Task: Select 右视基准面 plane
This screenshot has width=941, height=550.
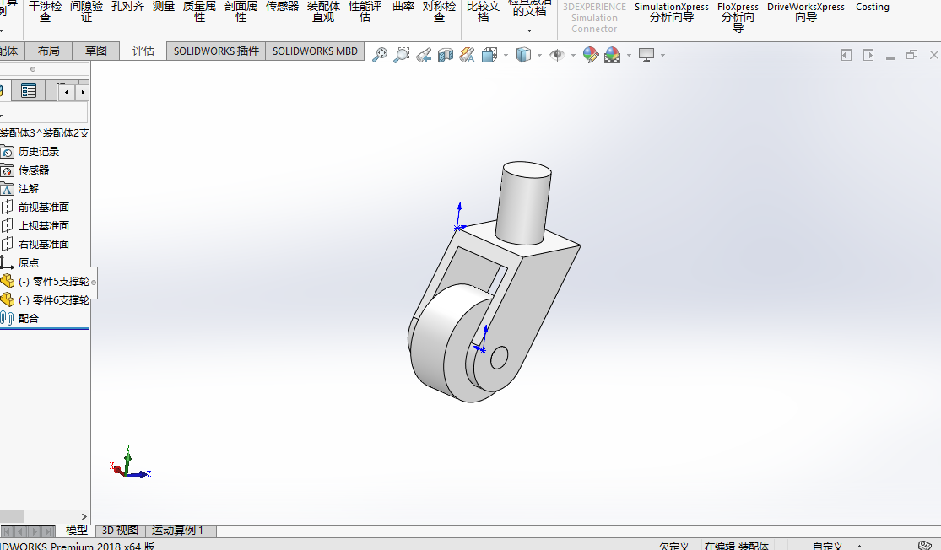Action: (43, 245)
